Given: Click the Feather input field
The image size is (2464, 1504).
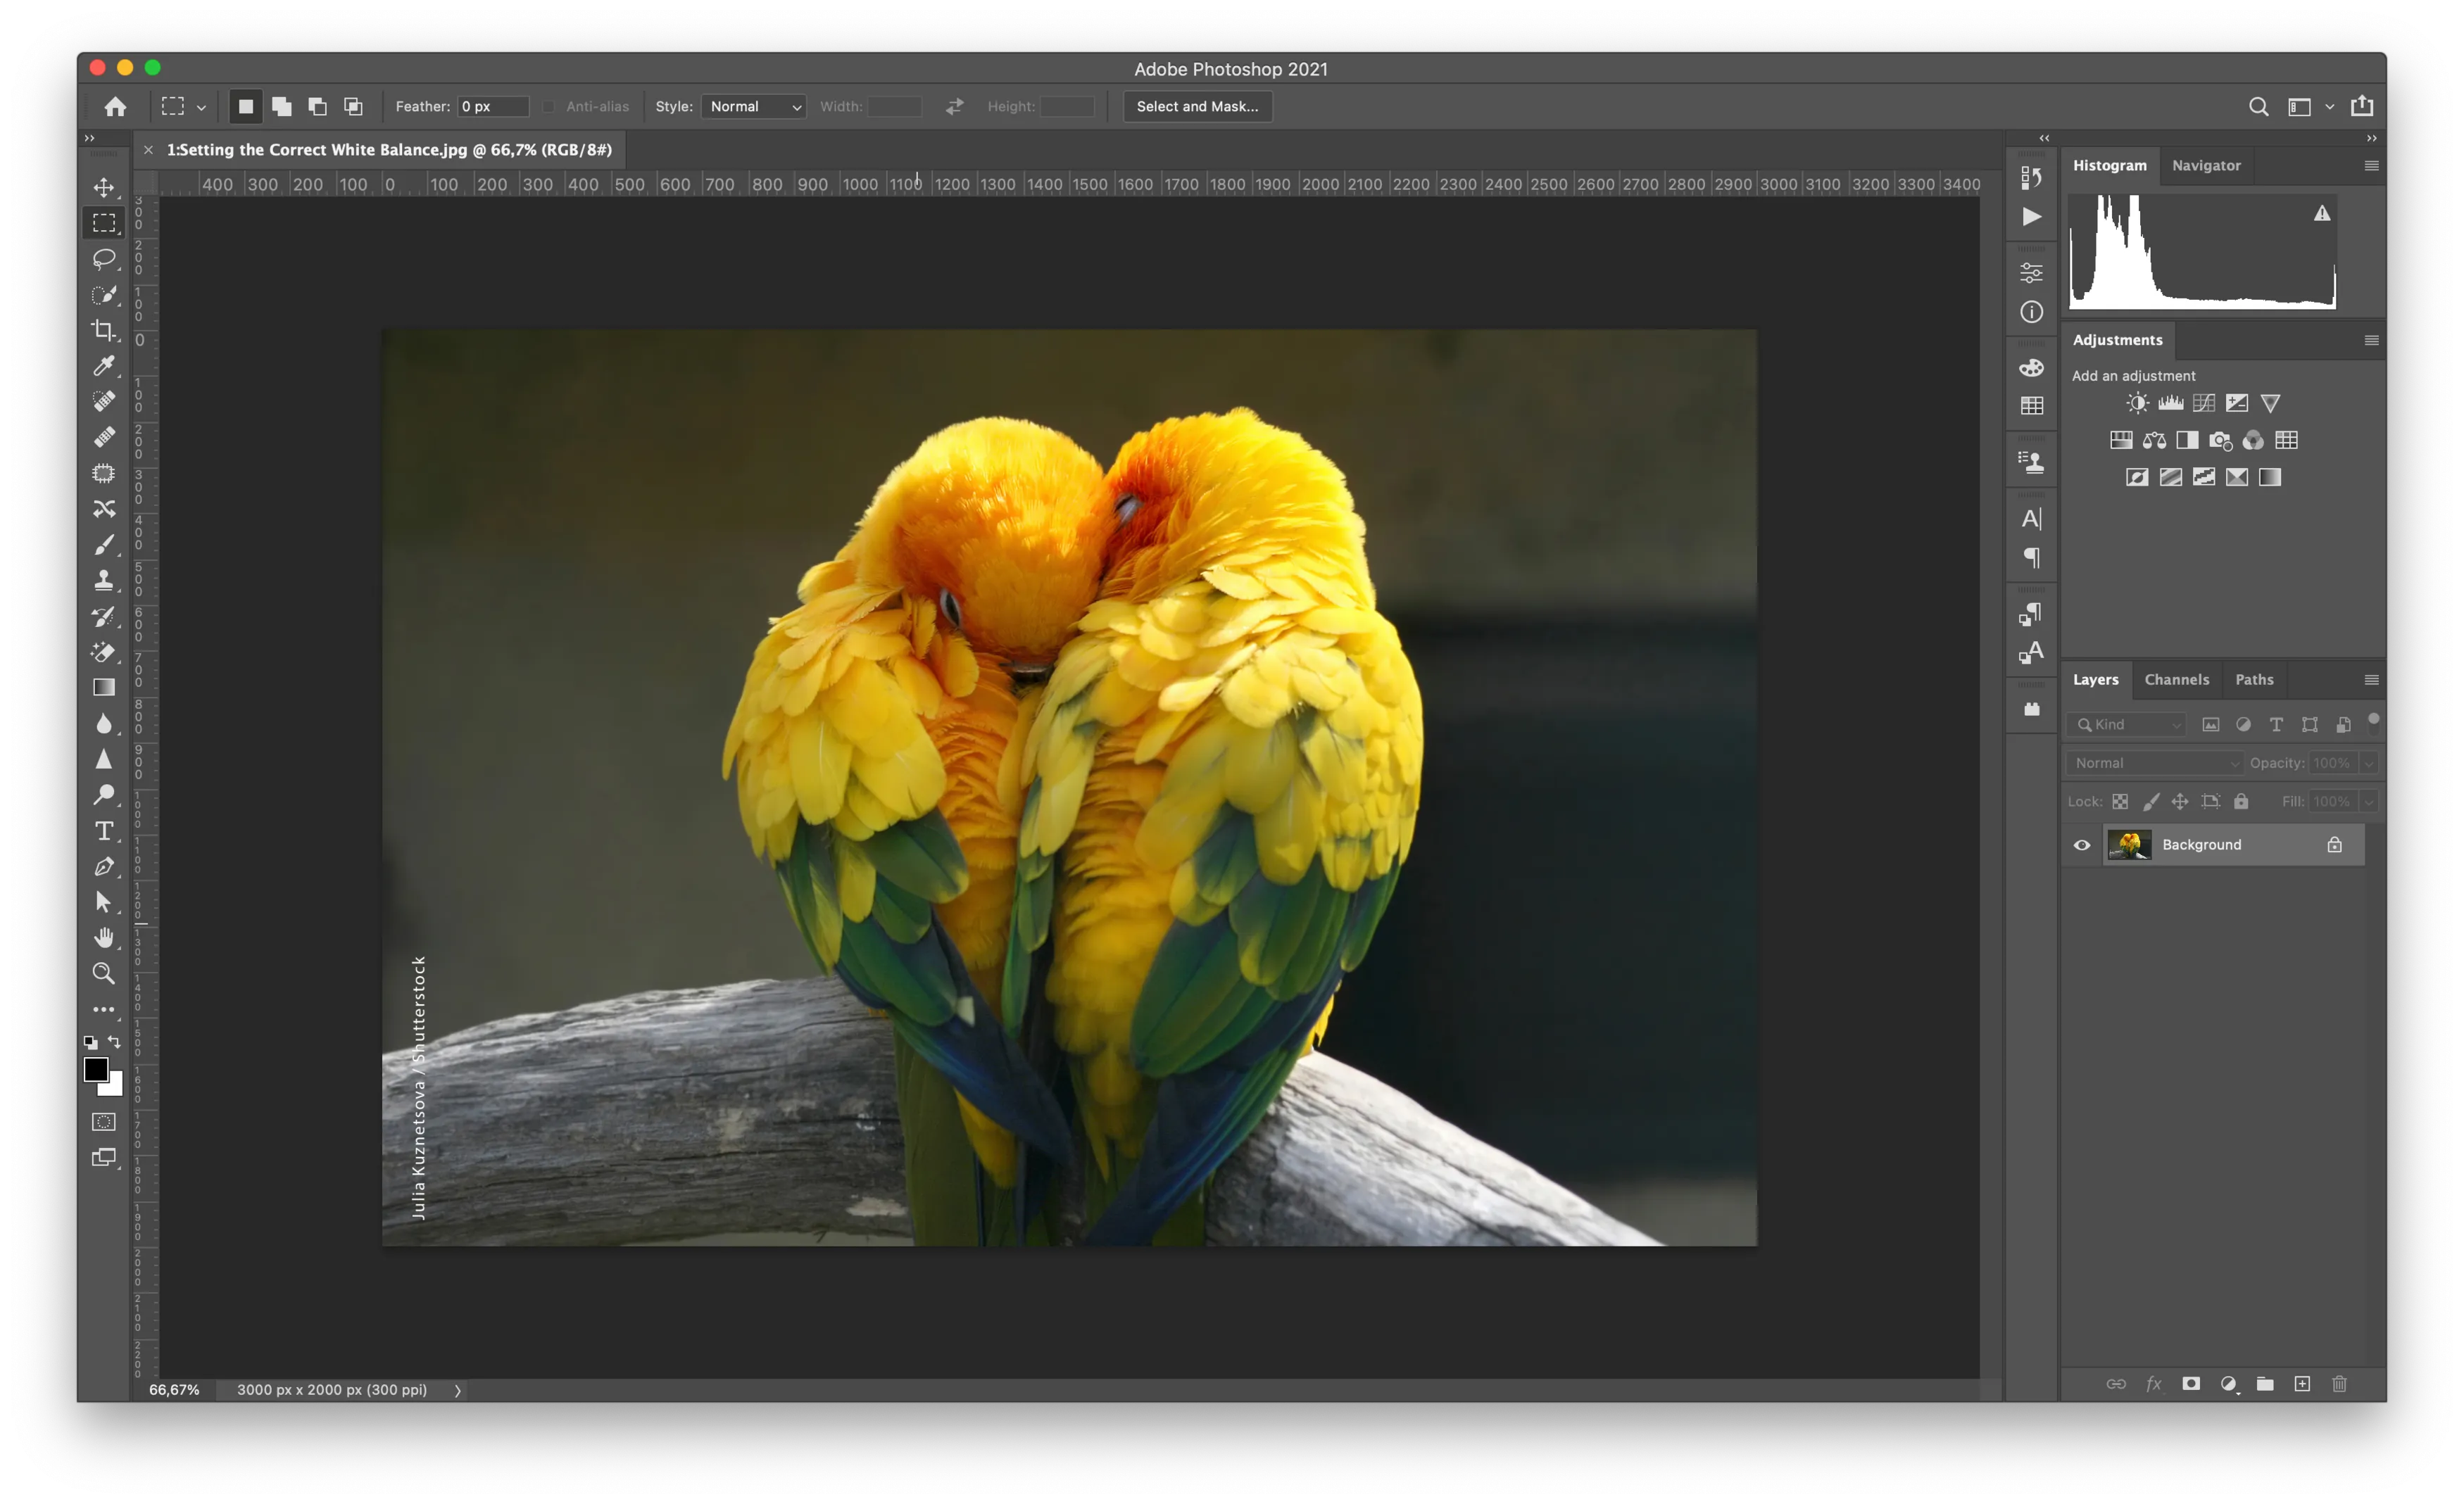Looking at the screenshot, I should (493, 106).
